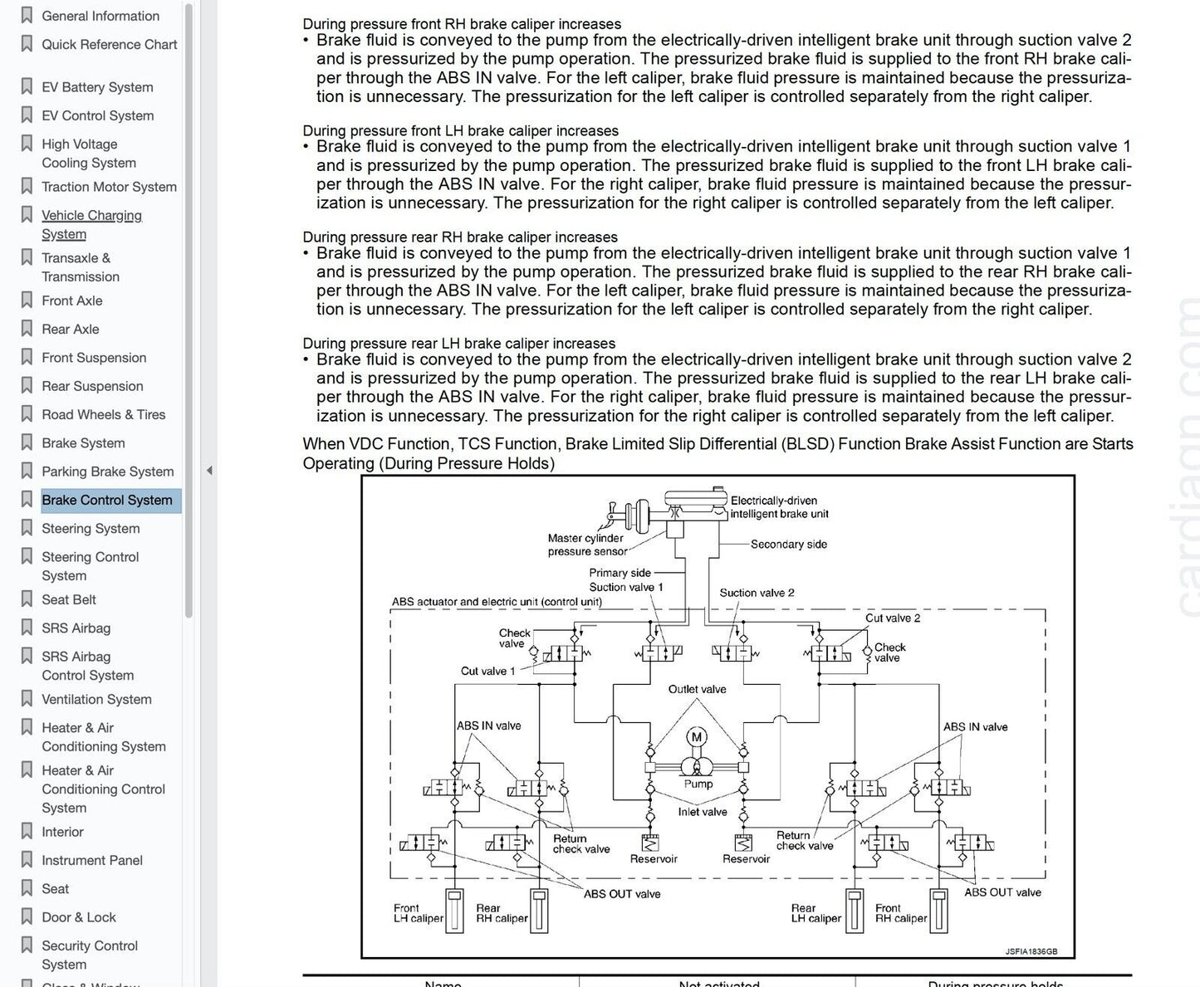Go to Security Control System section
Image resolution: width=1200 pixels, height=987 pixels.
(90, 955)
